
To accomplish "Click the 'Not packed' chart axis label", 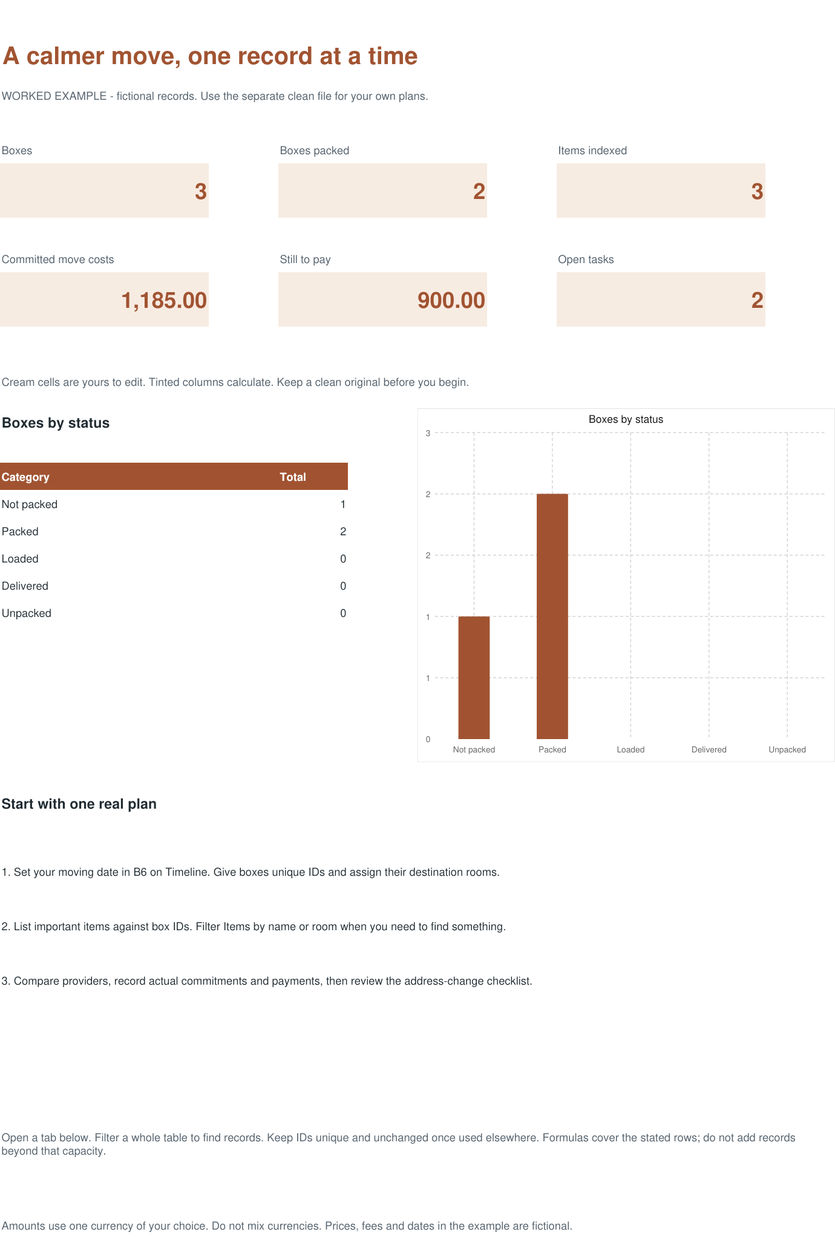I will [x=474, y=749].
